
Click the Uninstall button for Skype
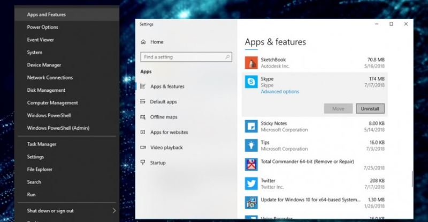pos(370,109)
